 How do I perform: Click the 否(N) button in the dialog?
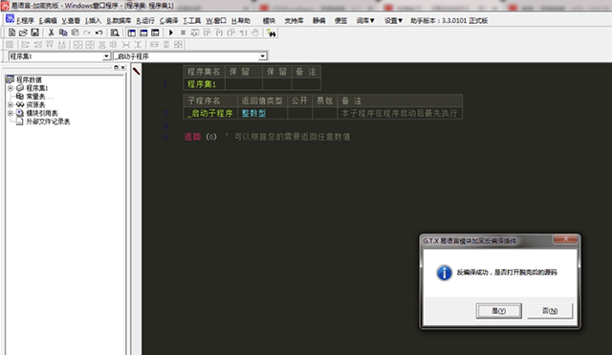point(550,311)
